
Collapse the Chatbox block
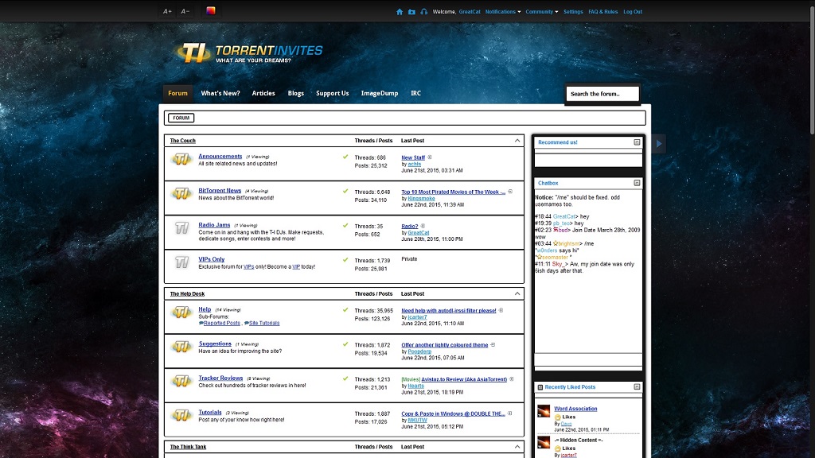click(x=637, y=183)
